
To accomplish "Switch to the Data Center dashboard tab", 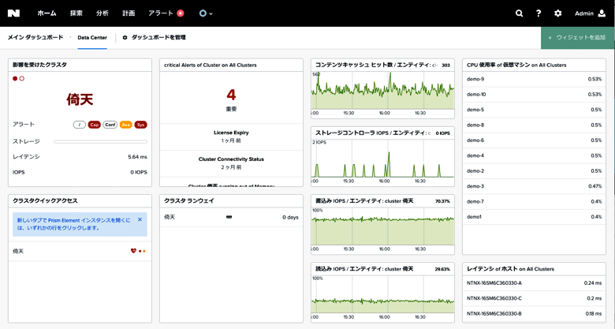I will [92, 38].
